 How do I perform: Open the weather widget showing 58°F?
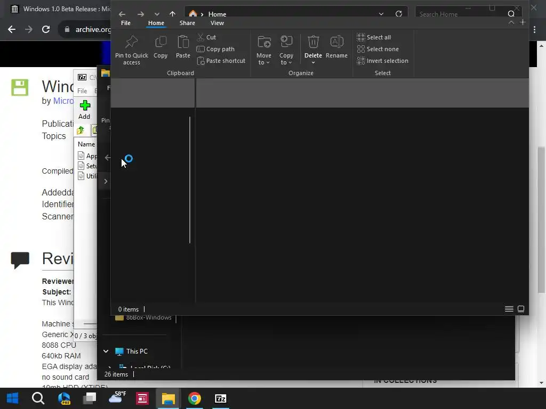117,397
